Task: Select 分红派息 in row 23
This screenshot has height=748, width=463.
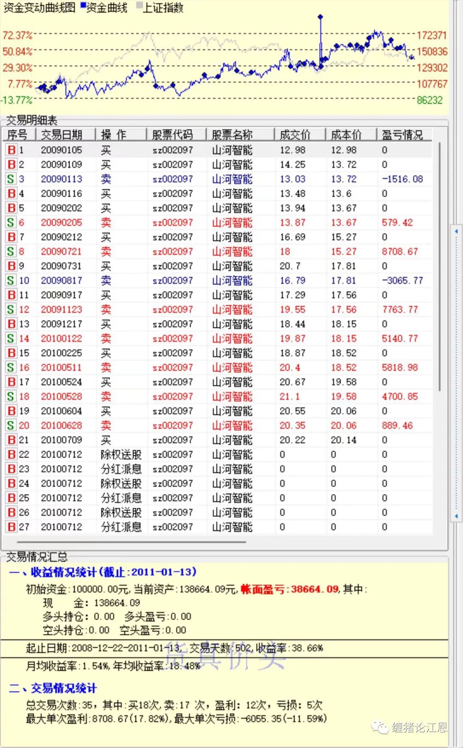Action: [121, 469]
